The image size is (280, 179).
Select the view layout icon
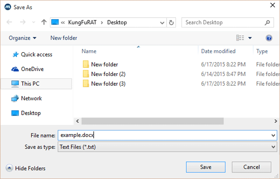pos(240,38)
